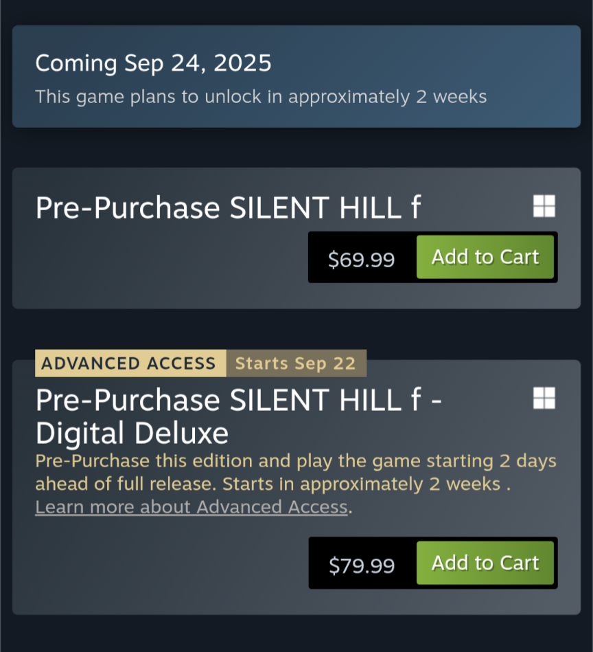The width and height of the screenshot is (593, 652).
Task: Click the Pre-Purchase SILENT HILL f title
Action: click(228, 207)
